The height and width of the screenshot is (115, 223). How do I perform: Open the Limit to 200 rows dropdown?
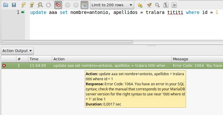112,5
